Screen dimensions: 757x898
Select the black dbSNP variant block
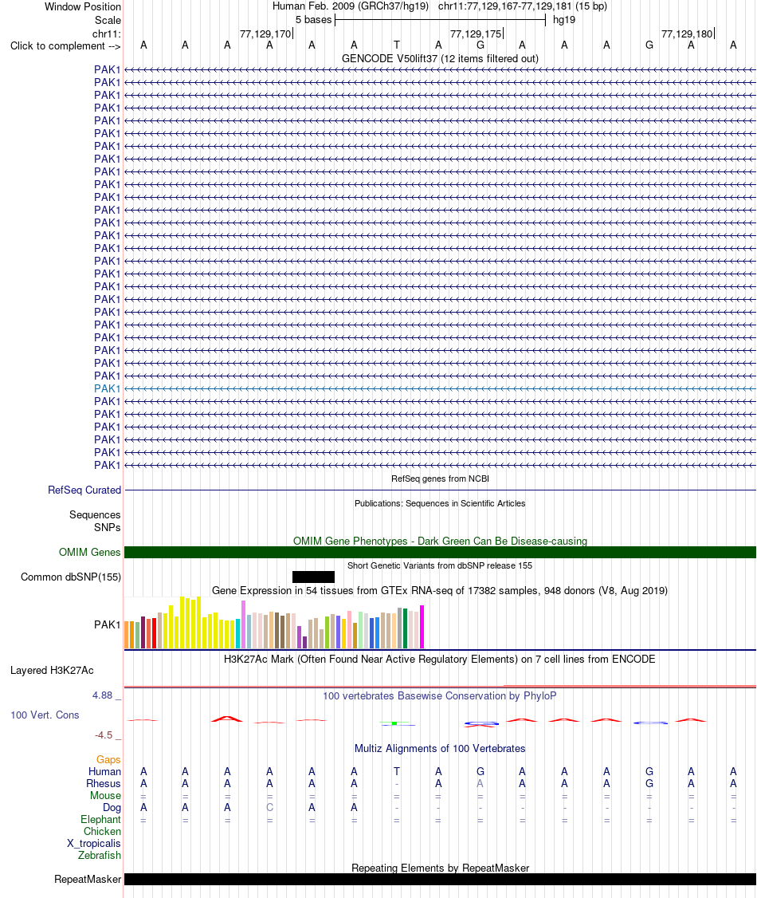click(x=313, y=577)
